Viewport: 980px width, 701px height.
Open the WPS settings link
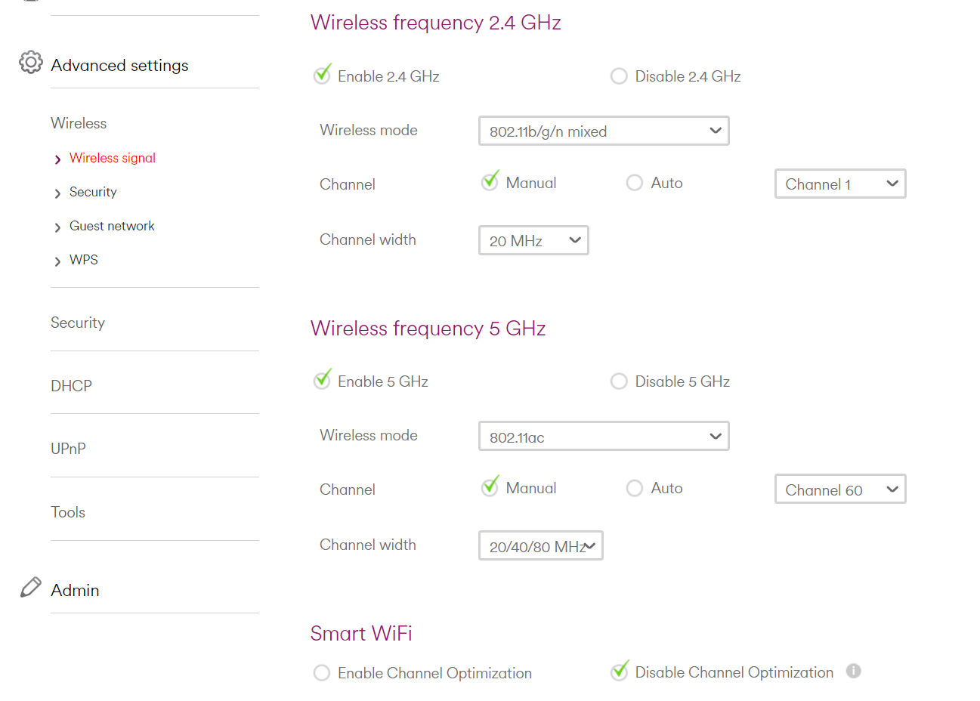(x=83, y=259)
